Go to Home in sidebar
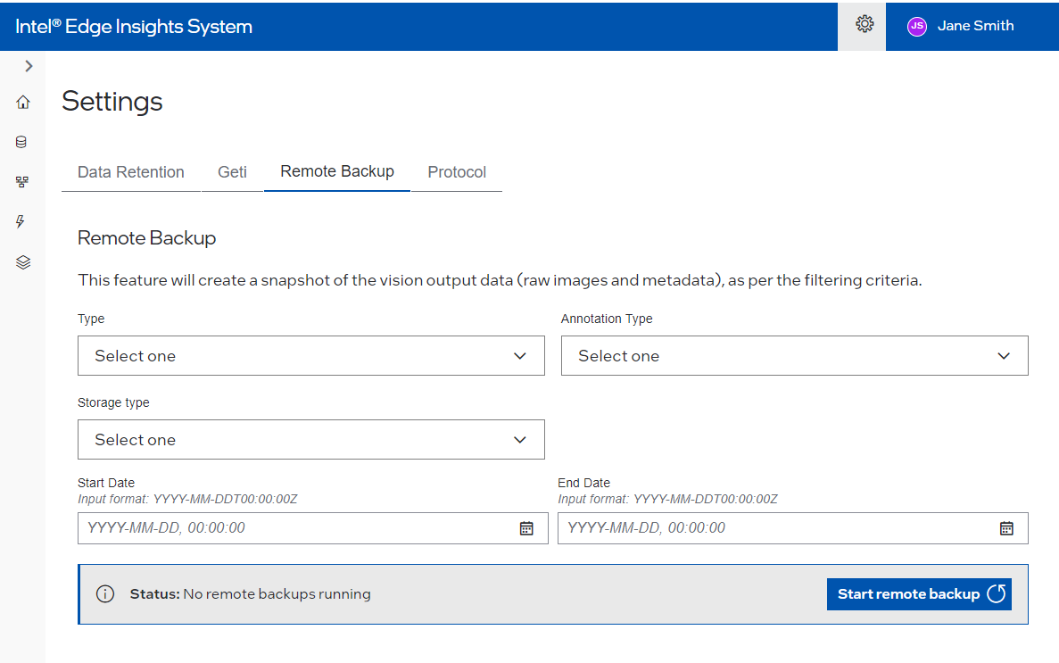 point(23,102)
